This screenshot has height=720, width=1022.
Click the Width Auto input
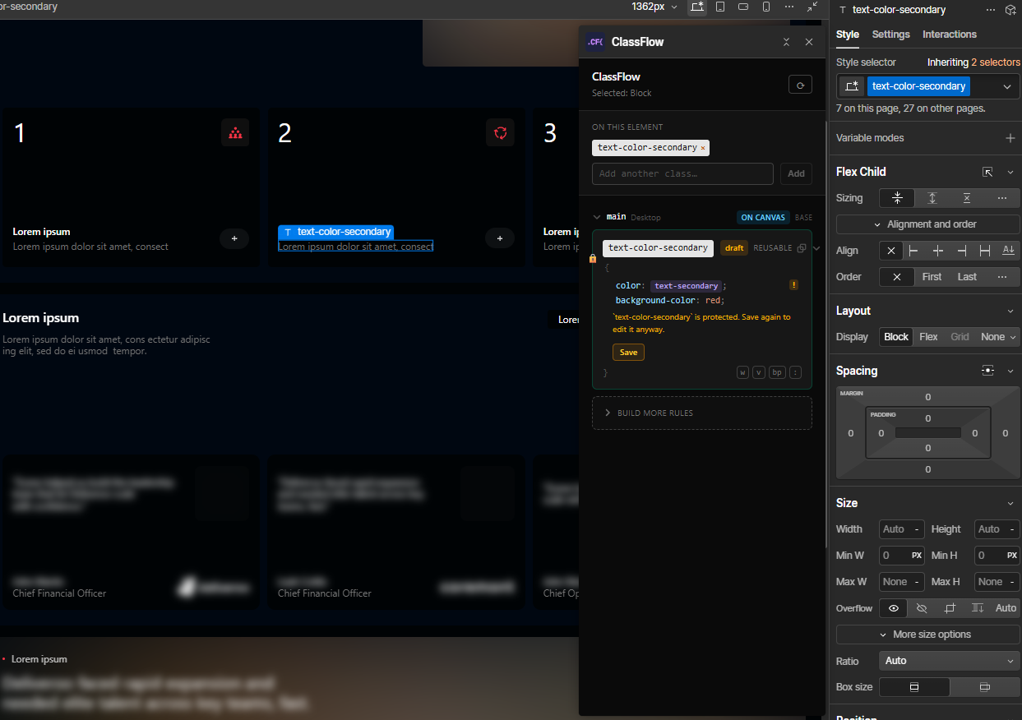point(902,529)
